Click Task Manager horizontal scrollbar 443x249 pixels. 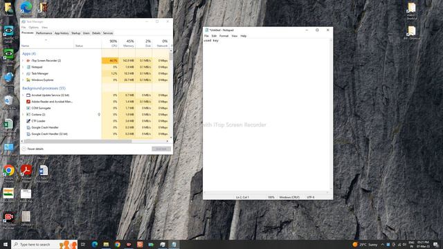tap(96, 141)
